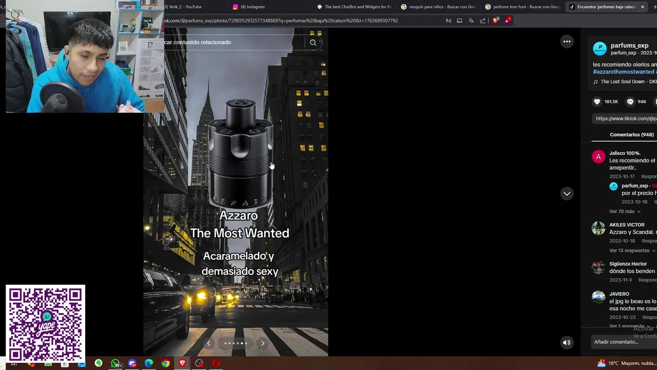Open Brave browser from the taskbar
The width and height of the screenshot is (657, 370).
[x=182, y=363]
